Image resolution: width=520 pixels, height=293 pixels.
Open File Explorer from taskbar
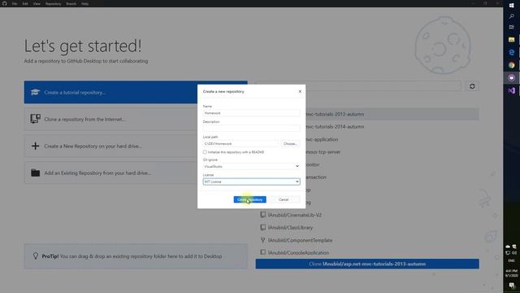(511, 40)
